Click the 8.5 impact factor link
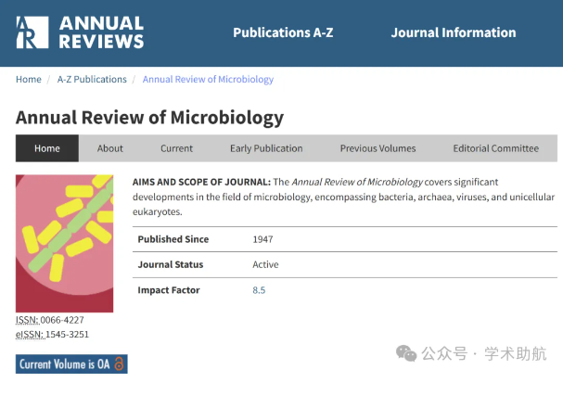Screen dimensions: 563x408 [259, 290]
